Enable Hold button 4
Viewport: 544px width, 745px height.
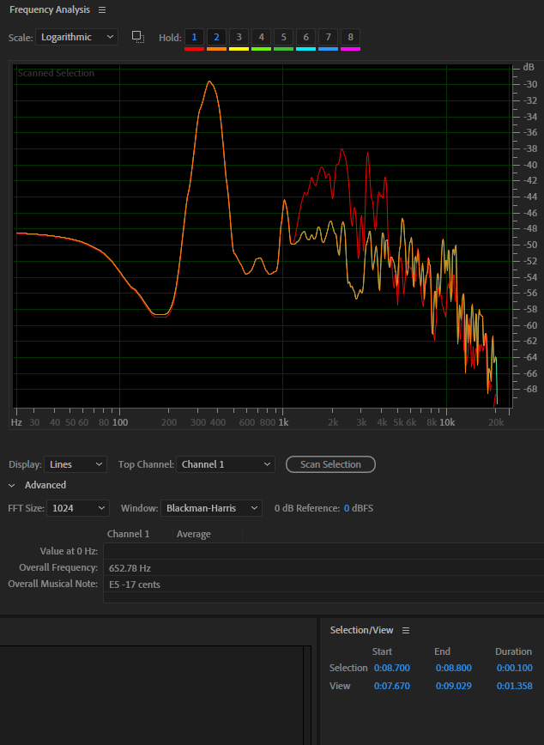coord(261,37)
